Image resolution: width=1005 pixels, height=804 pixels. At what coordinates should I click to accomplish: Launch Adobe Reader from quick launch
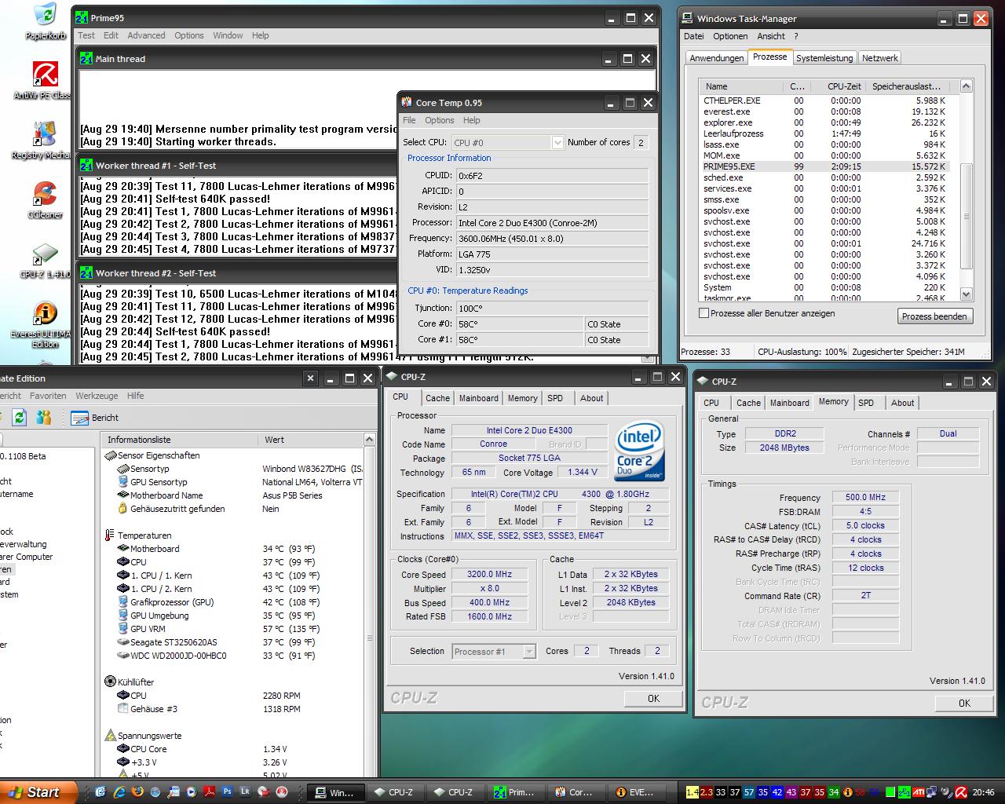[209, 792]
